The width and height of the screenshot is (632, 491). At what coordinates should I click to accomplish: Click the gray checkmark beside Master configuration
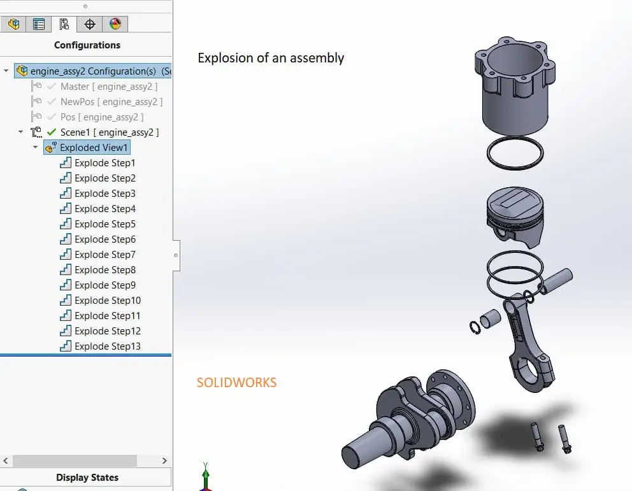[53, 86]
